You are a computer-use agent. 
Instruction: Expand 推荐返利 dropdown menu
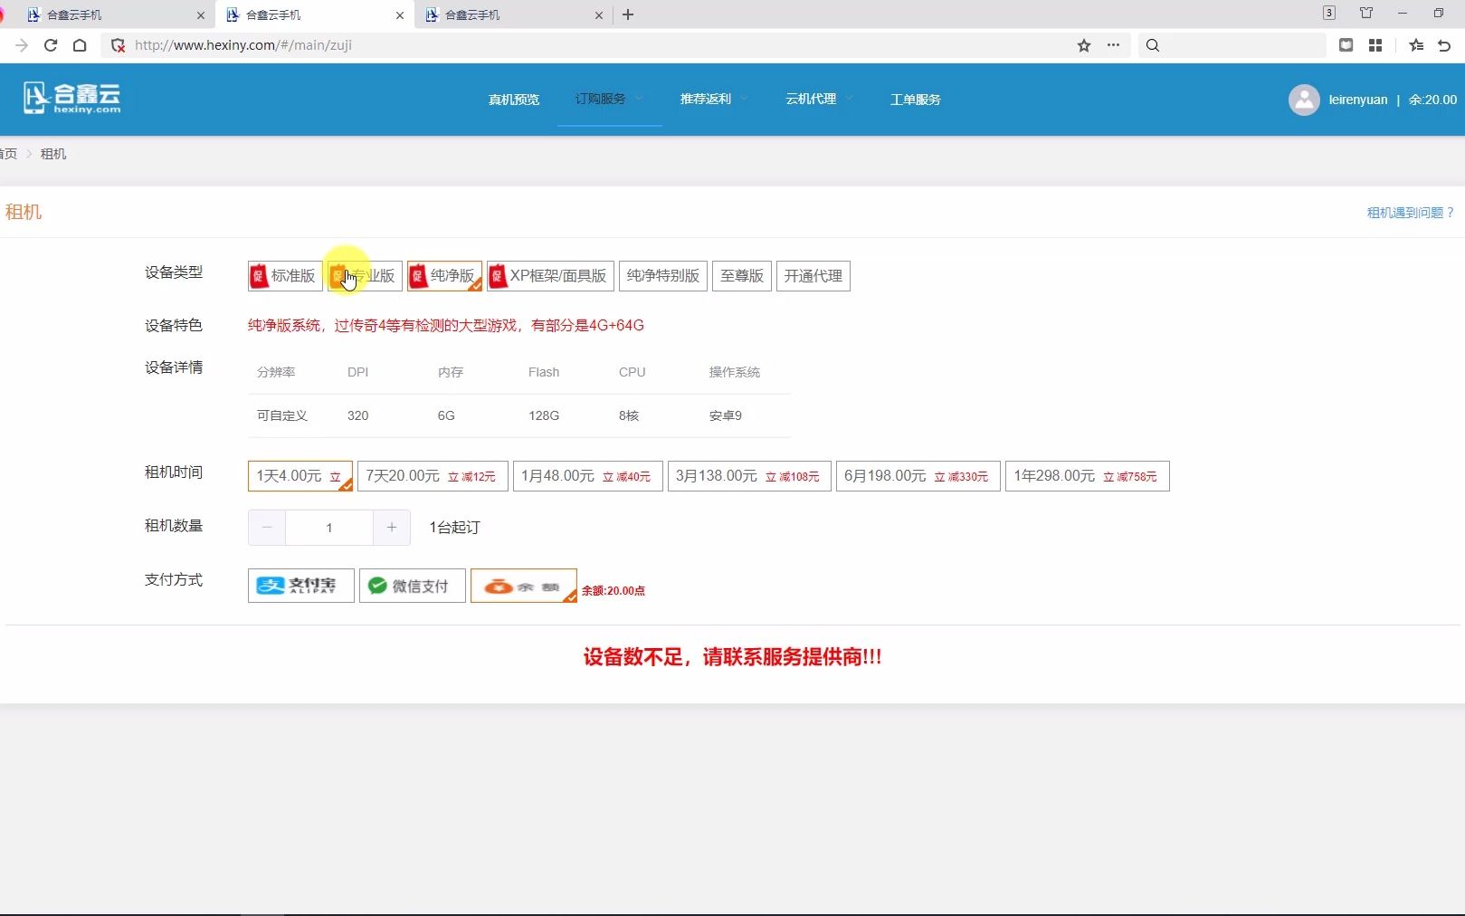coord(714,99)
